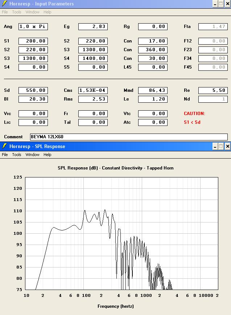Edit the S1 field with value 200,00

click(x=33, y=41)
